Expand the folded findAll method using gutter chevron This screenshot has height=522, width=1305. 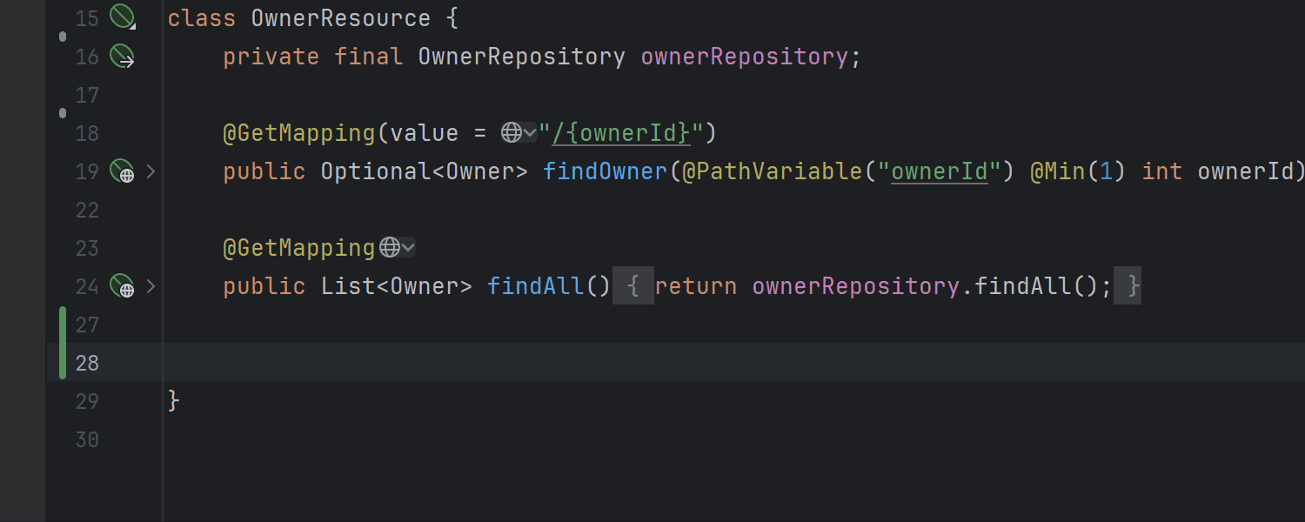(151, 286)
